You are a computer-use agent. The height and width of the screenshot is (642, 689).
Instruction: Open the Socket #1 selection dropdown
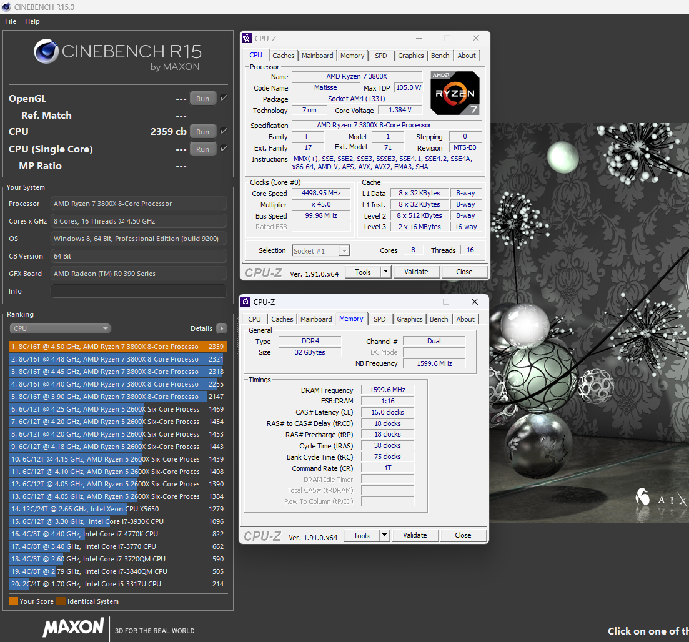pos(320,250)
